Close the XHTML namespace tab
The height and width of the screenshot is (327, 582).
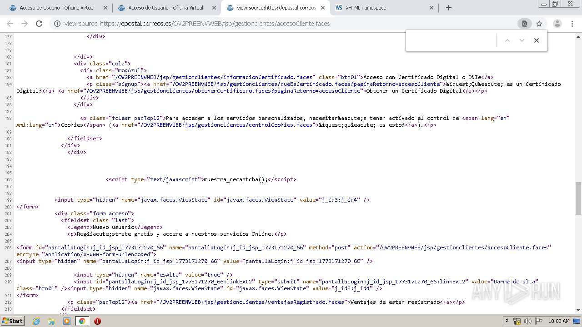point(431,8)
